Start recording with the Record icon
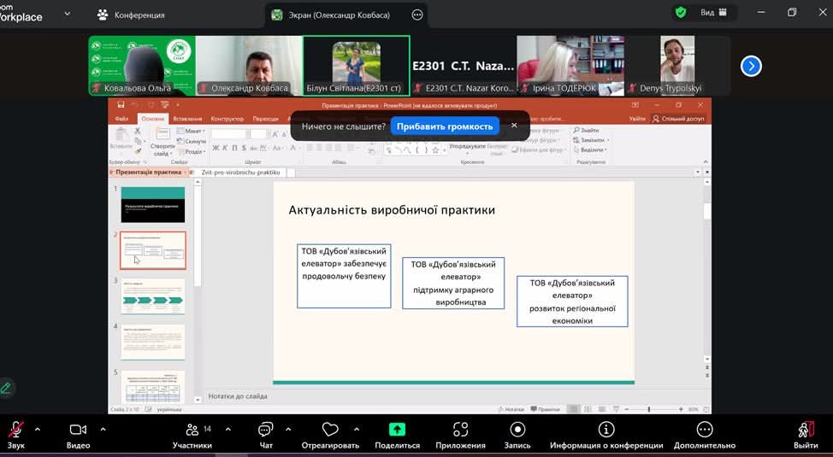833x457 pixels. (x=517, y=430)
